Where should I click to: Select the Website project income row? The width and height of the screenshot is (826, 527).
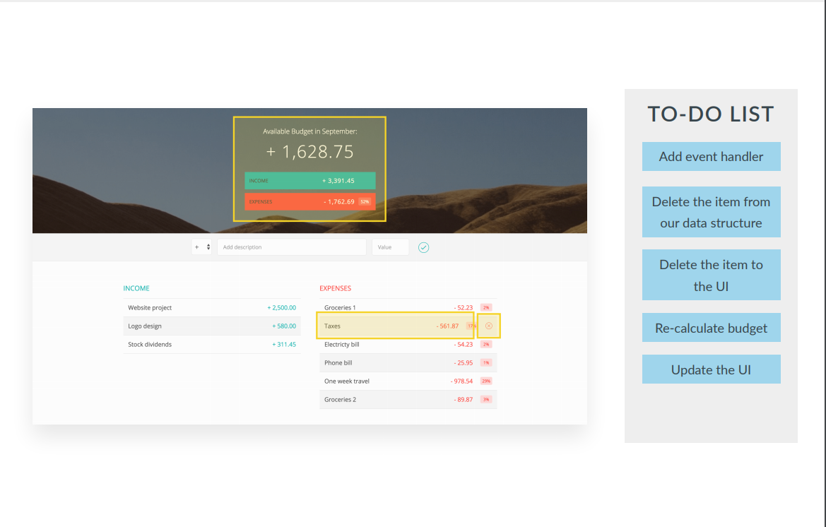(x=212, y=307)
